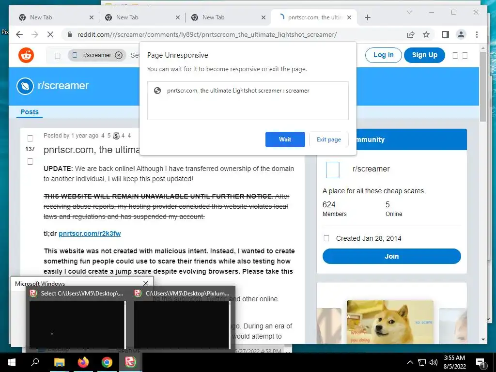Open Windows taskbar search
The height and width of the screenshot is (372, 496).
(x=35, y=362)
